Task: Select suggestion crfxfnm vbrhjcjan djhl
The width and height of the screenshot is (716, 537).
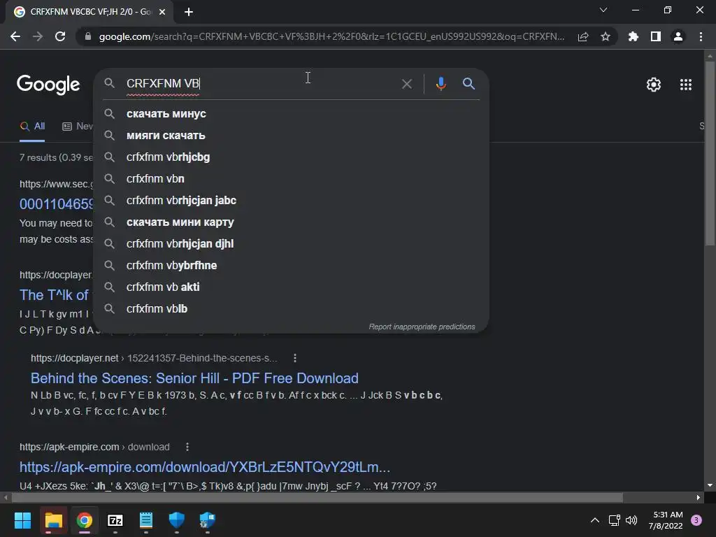Action: pyautogui.click(x=292, y=244)
